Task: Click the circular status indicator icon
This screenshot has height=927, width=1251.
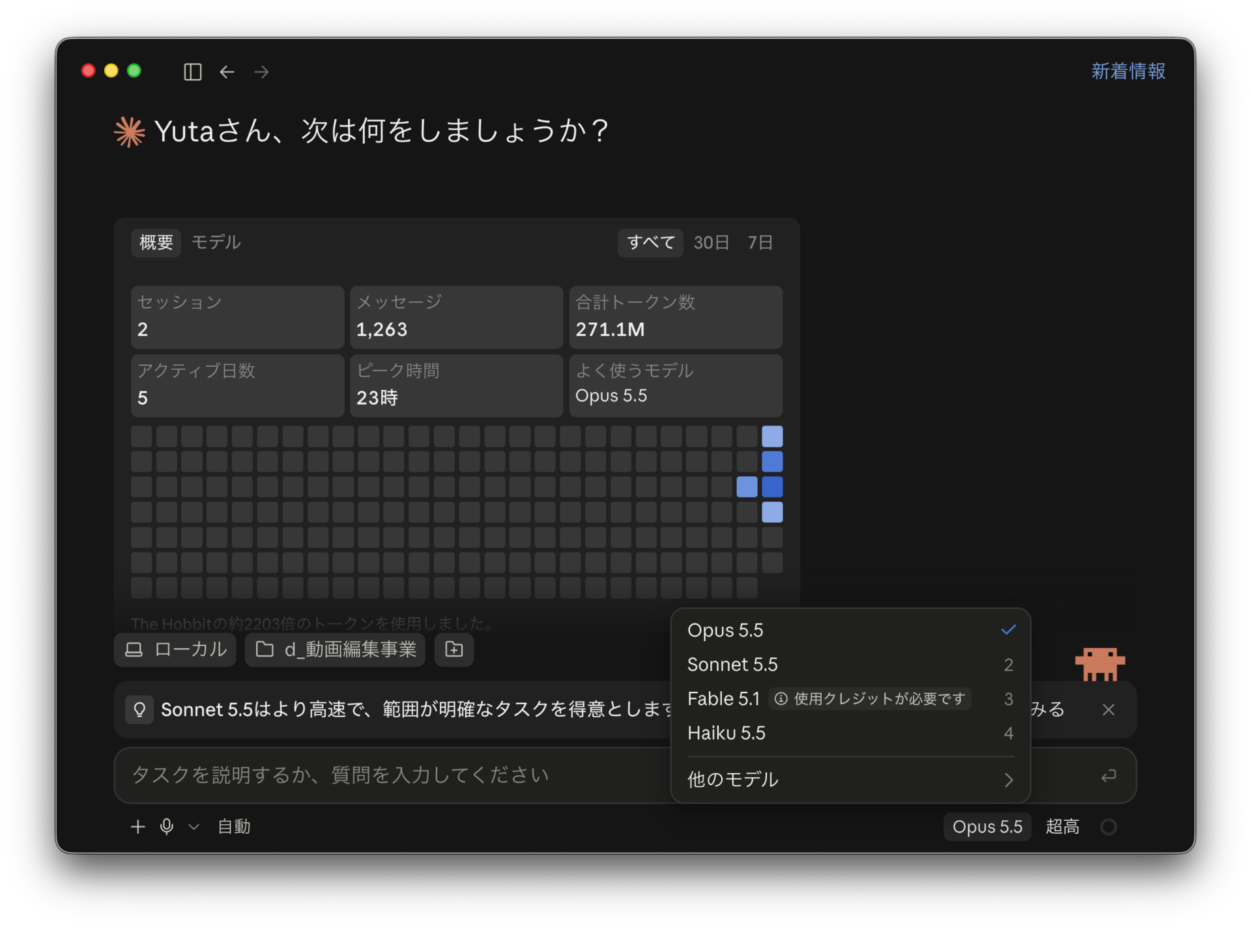Action: tap(1108, 827)
